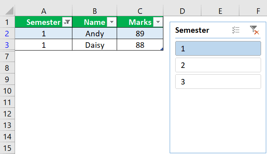Choose slicer item 3
Screen dimensions: 267x154
[x=218, y=81]
